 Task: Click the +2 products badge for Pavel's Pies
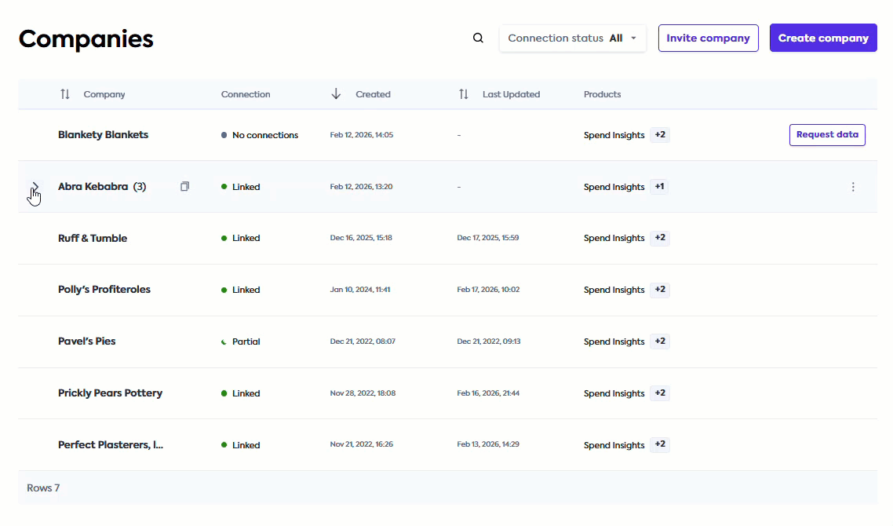659,341
